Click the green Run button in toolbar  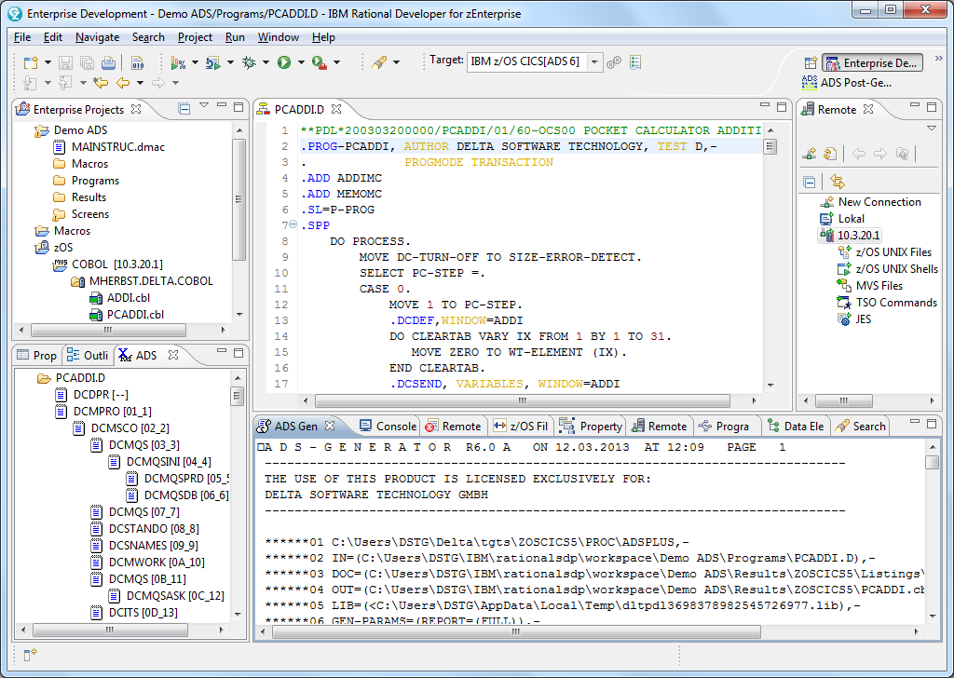[284, 62]
